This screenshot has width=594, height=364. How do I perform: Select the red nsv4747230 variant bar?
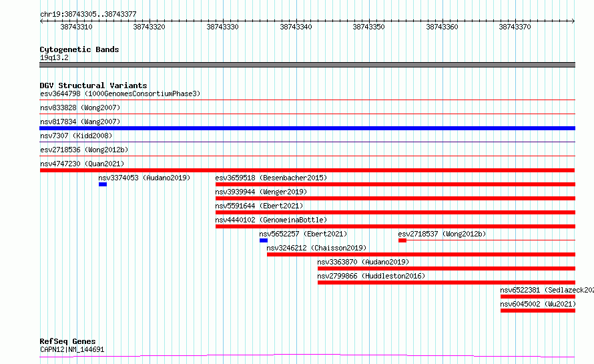pos(307,170)
